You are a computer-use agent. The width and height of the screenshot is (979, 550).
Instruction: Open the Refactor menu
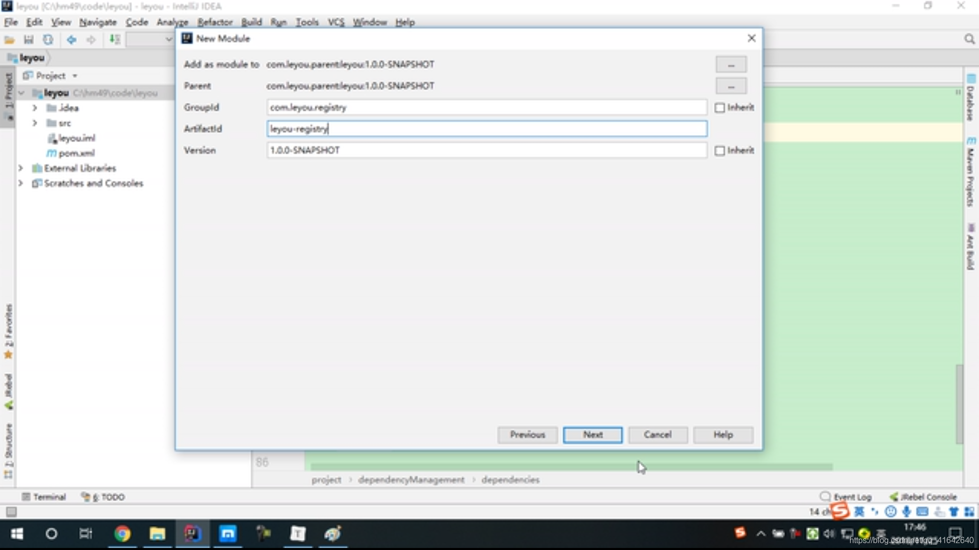click(x=215, y=22)
